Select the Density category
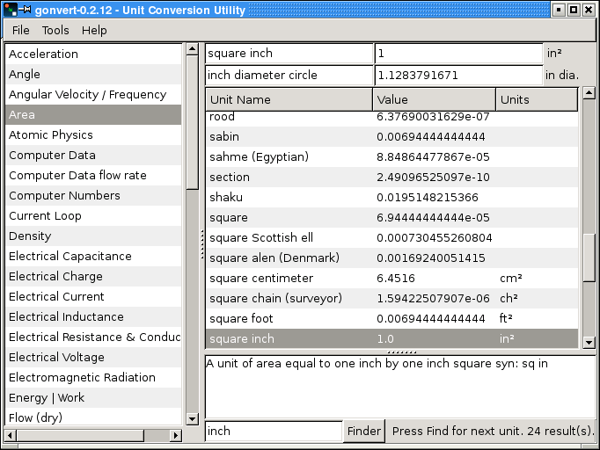 (93, 236)
